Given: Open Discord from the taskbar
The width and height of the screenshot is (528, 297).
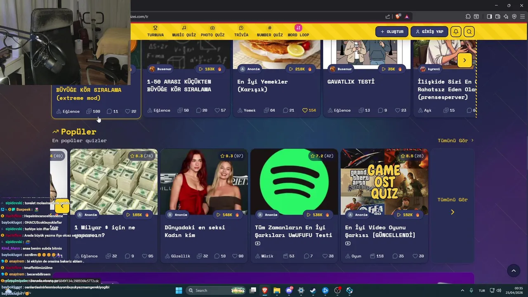Looking at the screenshot, I should click(x=289, y=290).
